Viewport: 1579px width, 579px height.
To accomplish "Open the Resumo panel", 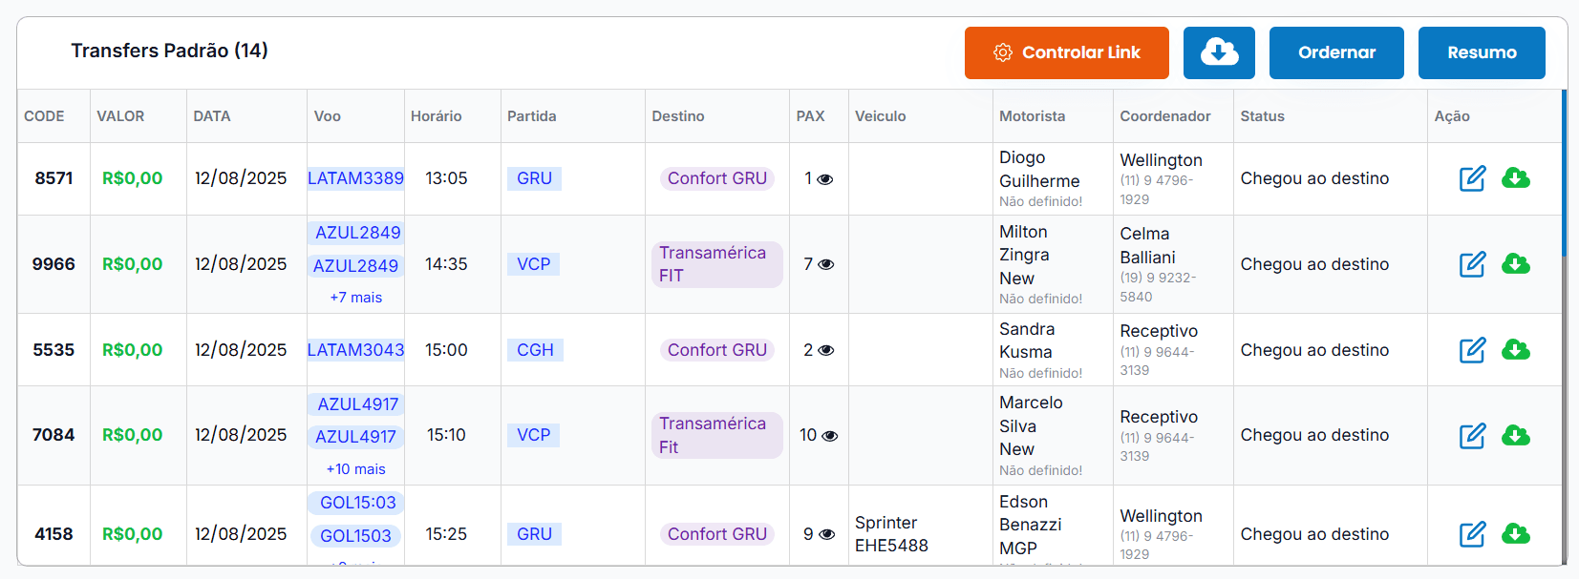I will tap(1482, 52).
